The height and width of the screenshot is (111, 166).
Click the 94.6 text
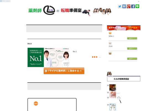tap(29, 44)
